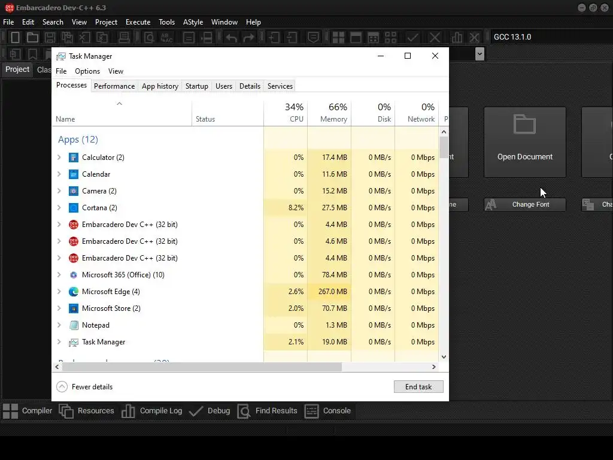Click the Save floppy-disk icon in Dev-C++ toolbar
Viewport: 613px width, 460px height.
tap(50, 38)
